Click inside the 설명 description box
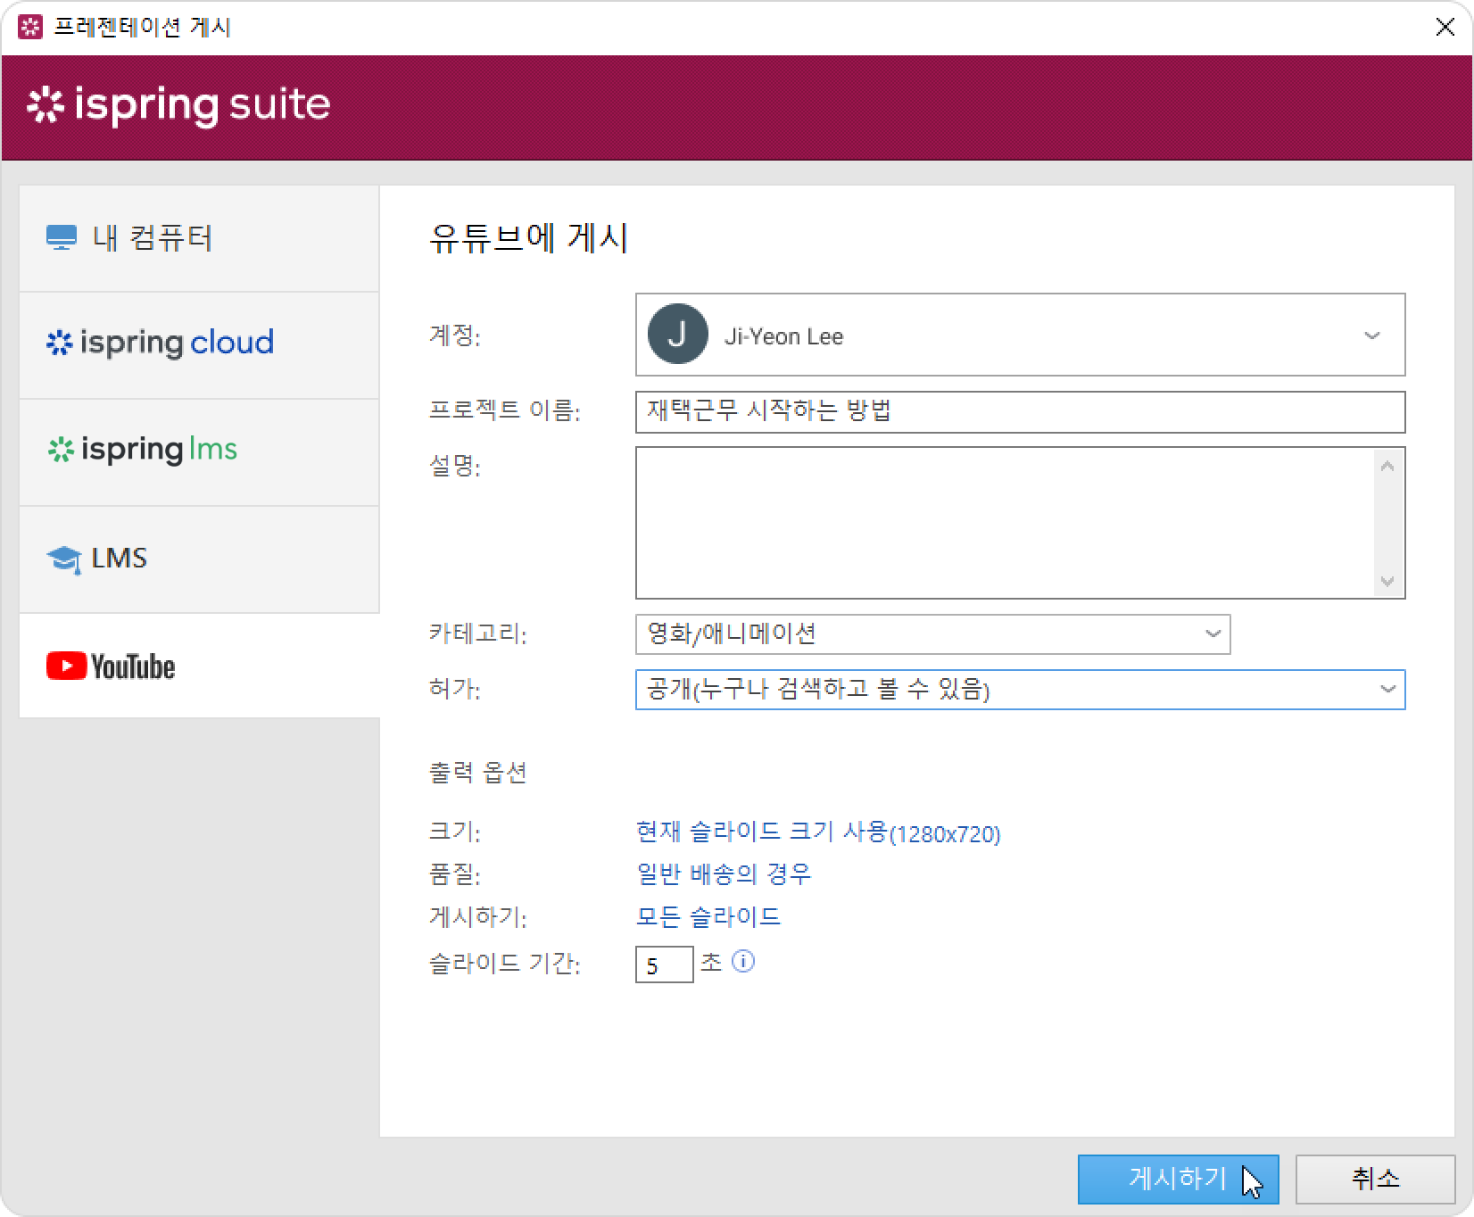 coord(1004,522)
